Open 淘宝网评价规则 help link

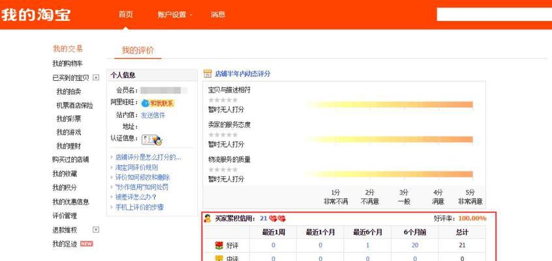[136, 167]
